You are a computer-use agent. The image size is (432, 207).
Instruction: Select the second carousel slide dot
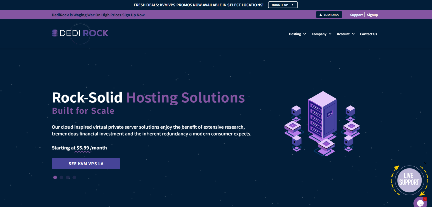click(x=61, y=177)
